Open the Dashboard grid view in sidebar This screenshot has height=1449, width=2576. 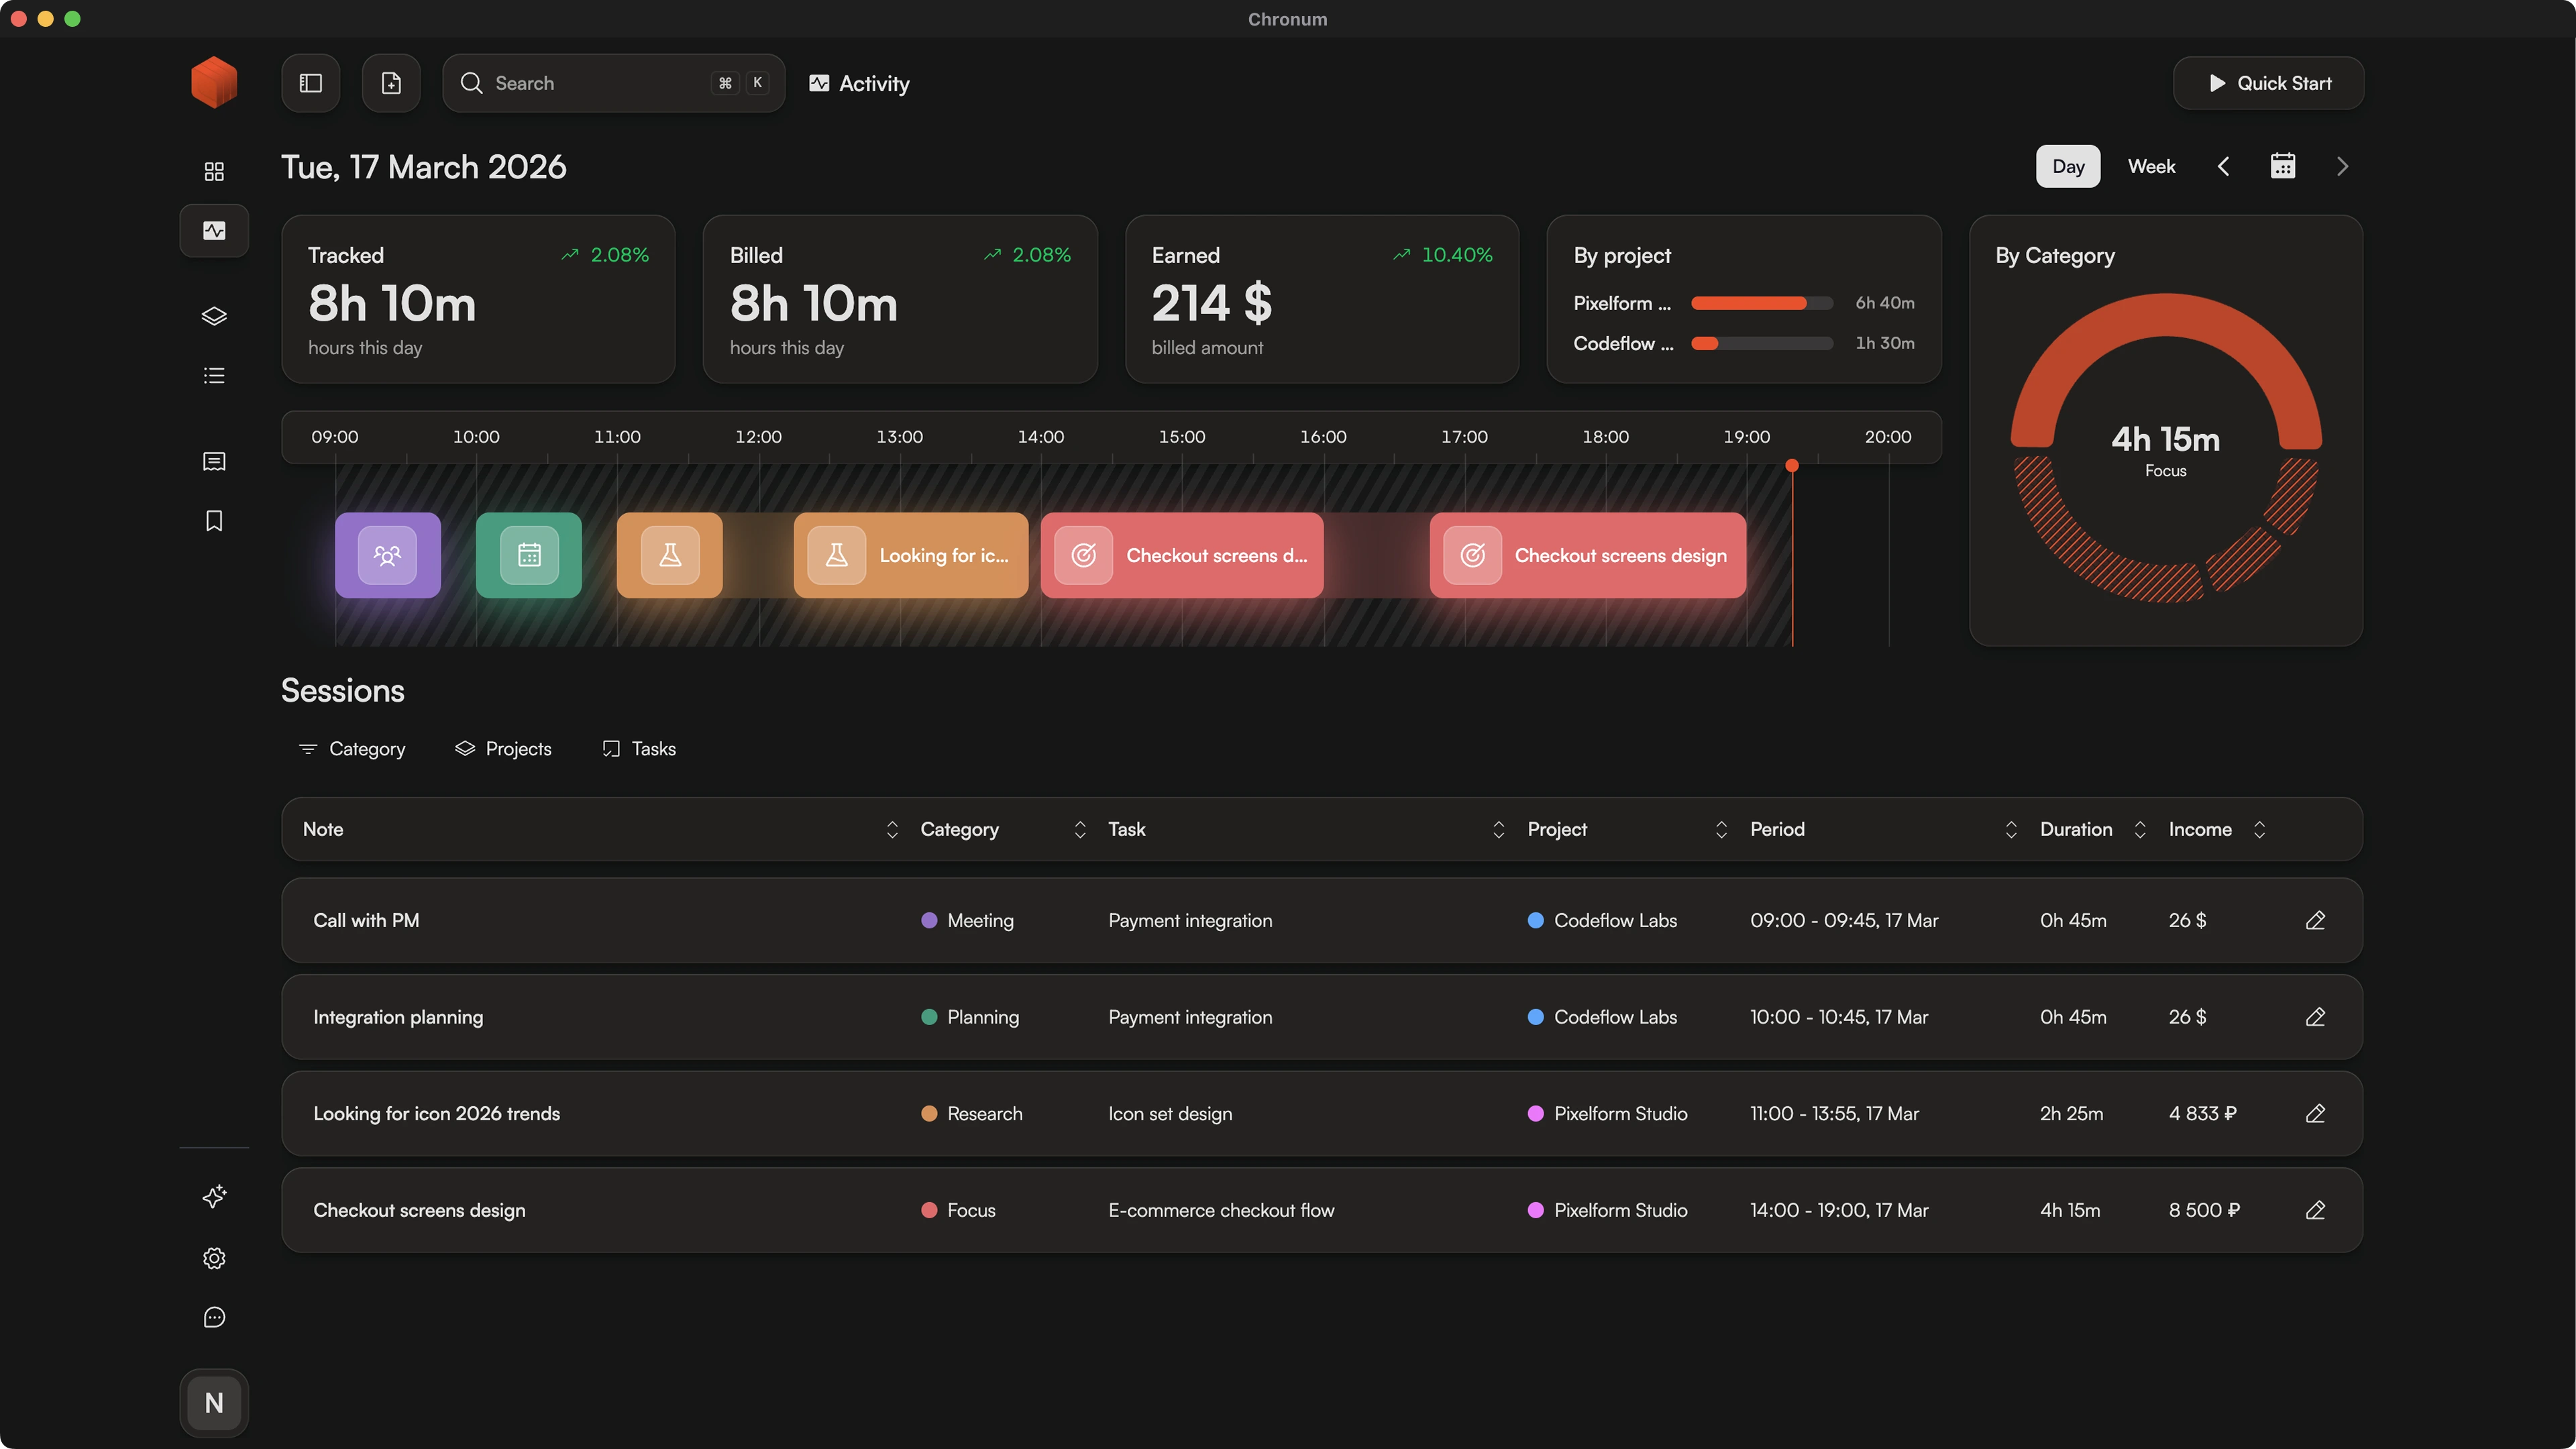click(x=213, y=171)
